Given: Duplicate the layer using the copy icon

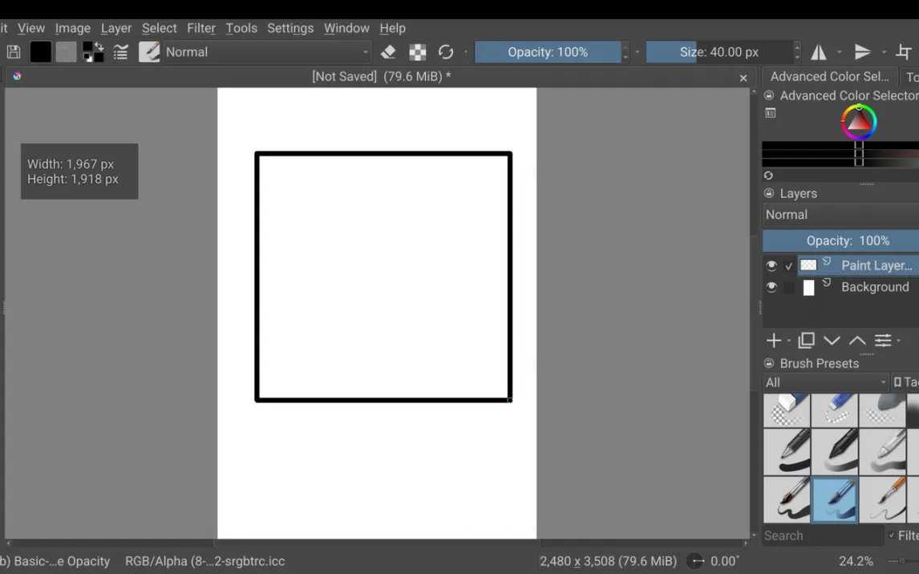Looking at the screenshot, I should (806, 341).
